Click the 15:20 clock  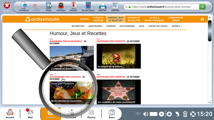pos(204,114)
